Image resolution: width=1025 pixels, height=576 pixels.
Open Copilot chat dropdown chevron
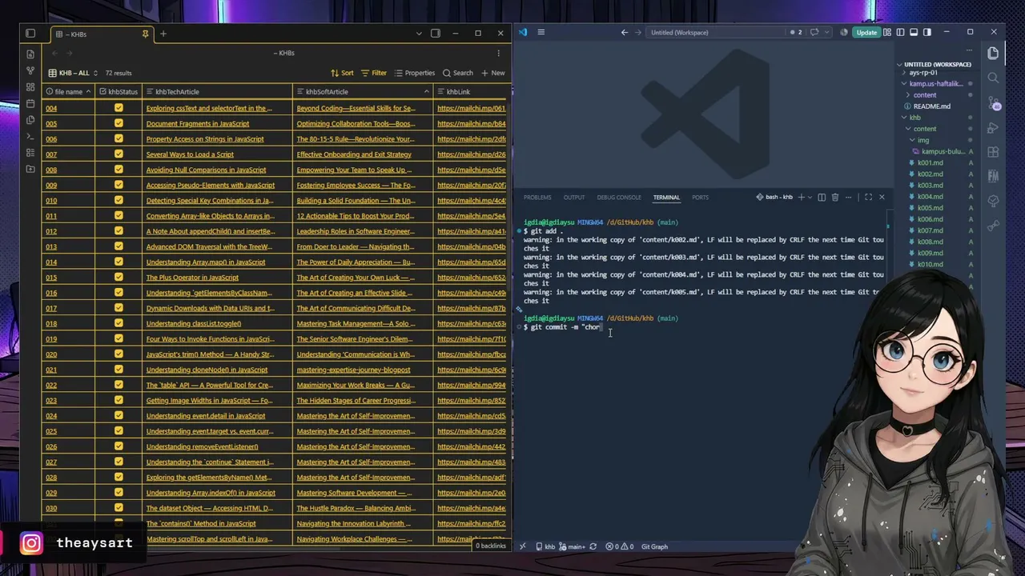826,33
